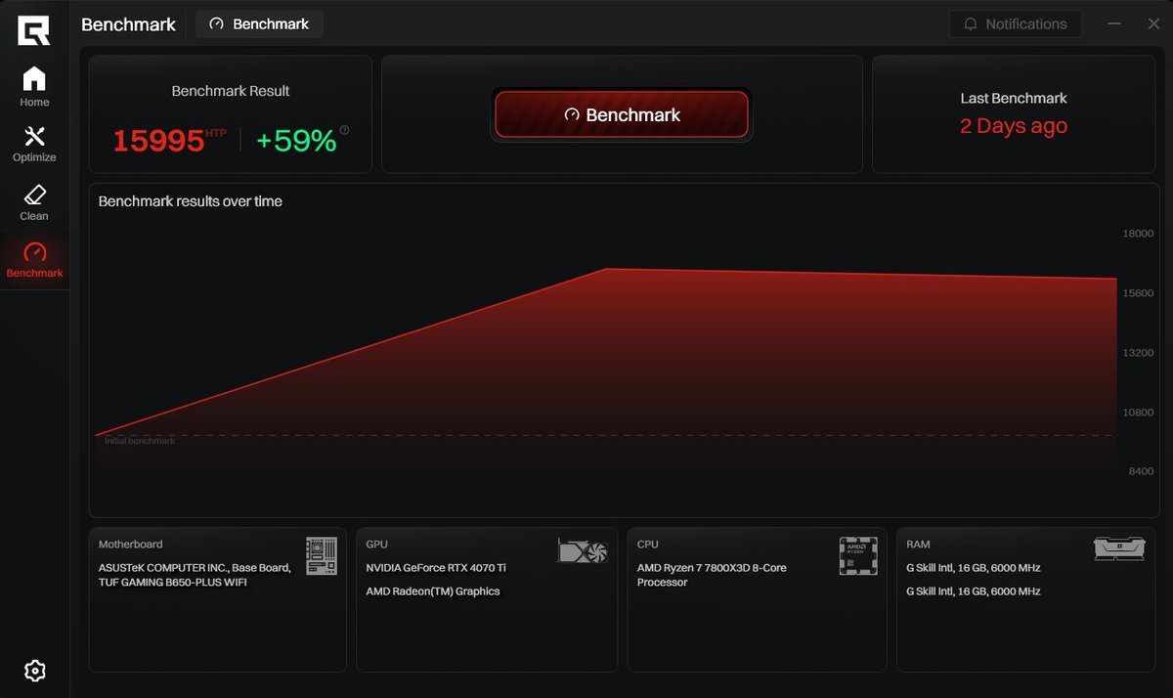Minimize the application window
The height and width of the screenshot is (698, 1173).
pyautogui.click(x=1115, y=24)
